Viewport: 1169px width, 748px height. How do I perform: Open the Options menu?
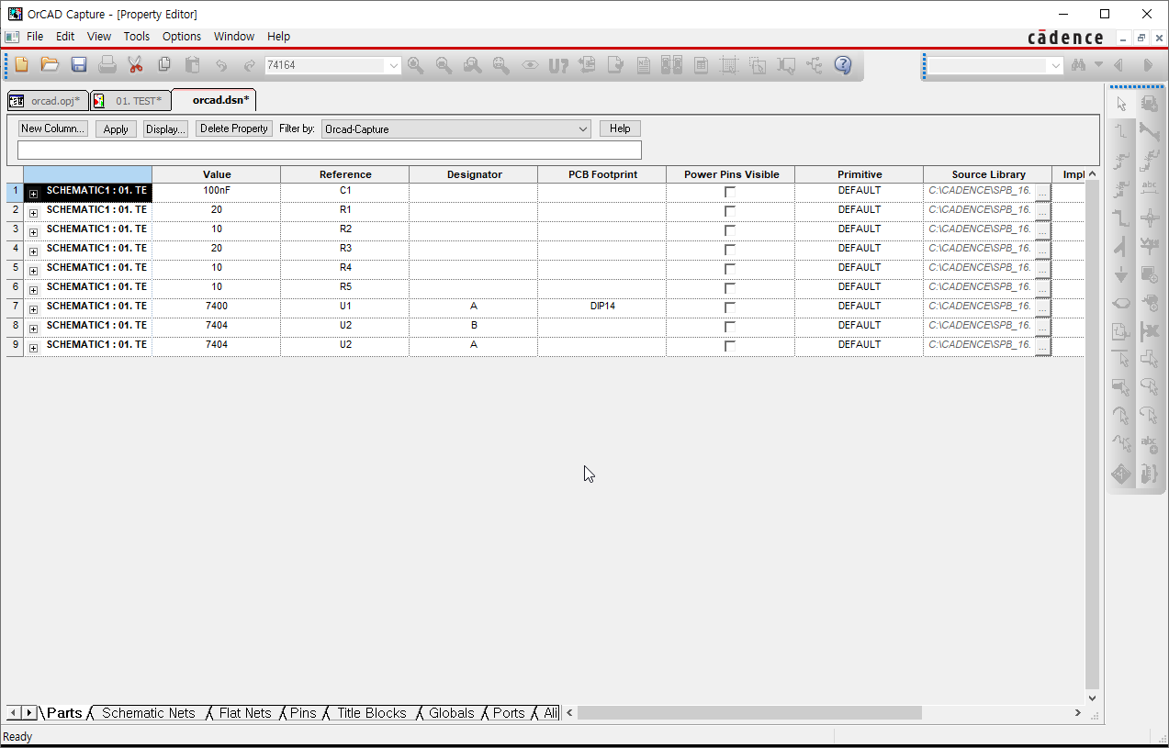(182, 37)
